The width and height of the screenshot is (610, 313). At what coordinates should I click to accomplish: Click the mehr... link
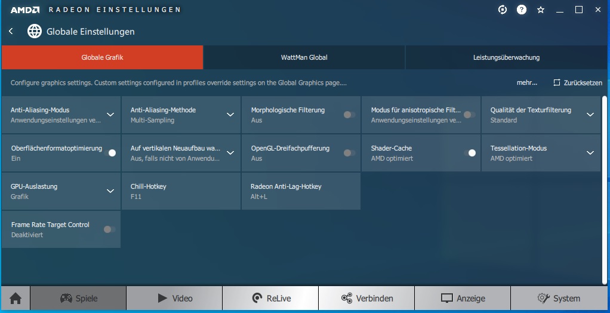pyautogui.click(x=527, y=82)
